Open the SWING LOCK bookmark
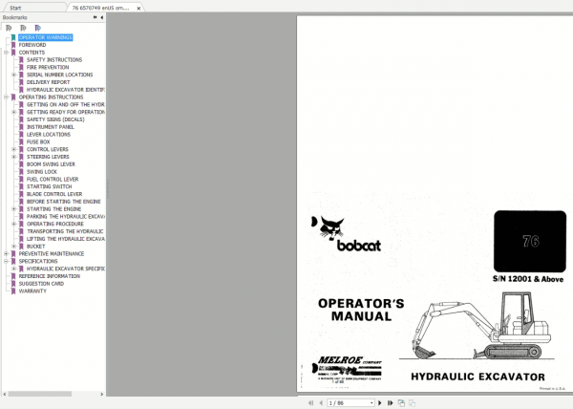 click(x=42, y=172)
